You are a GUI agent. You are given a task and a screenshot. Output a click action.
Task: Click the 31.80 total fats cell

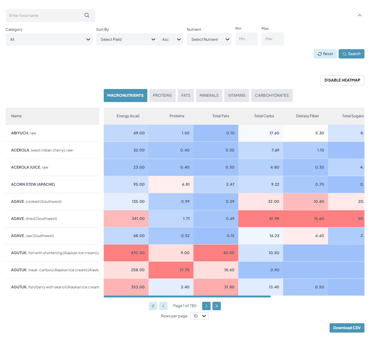coord(216,287)
